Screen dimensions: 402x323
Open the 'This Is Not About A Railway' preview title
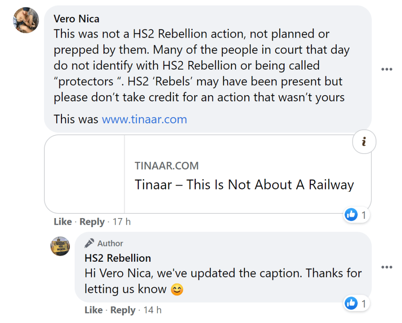coord(244,185)
